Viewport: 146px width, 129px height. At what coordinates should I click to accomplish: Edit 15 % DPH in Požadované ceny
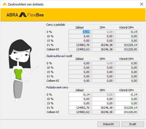pos(103,103)
